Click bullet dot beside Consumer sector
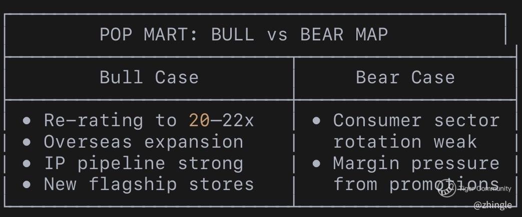The height and width of the screenshot is (217, 522). [316, 121]
